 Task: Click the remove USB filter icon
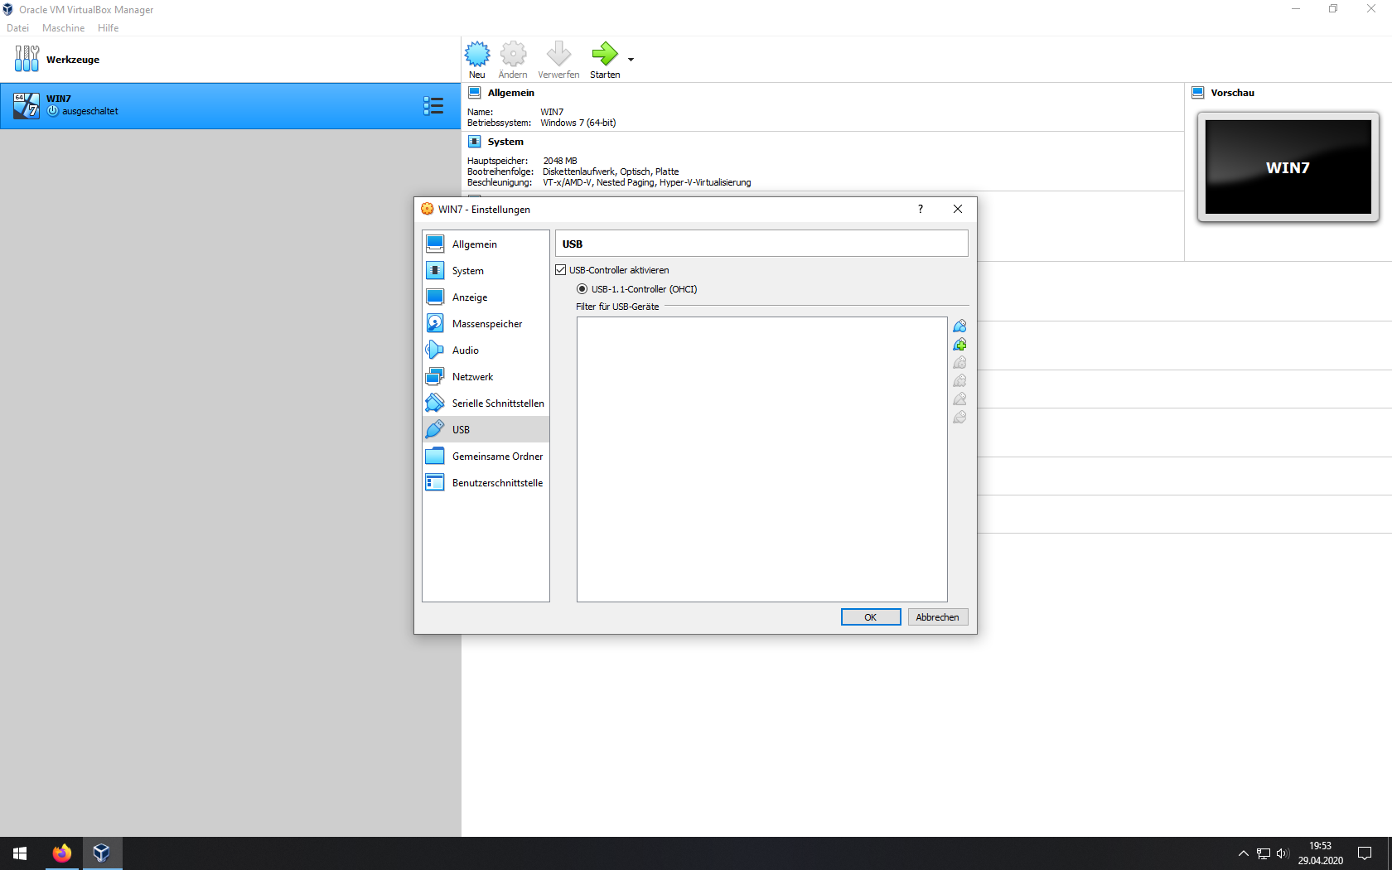pyautogui.click(x=959, y=381)
